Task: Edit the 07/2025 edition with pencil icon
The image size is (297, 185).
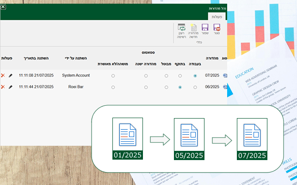Action: pos(11,75)
